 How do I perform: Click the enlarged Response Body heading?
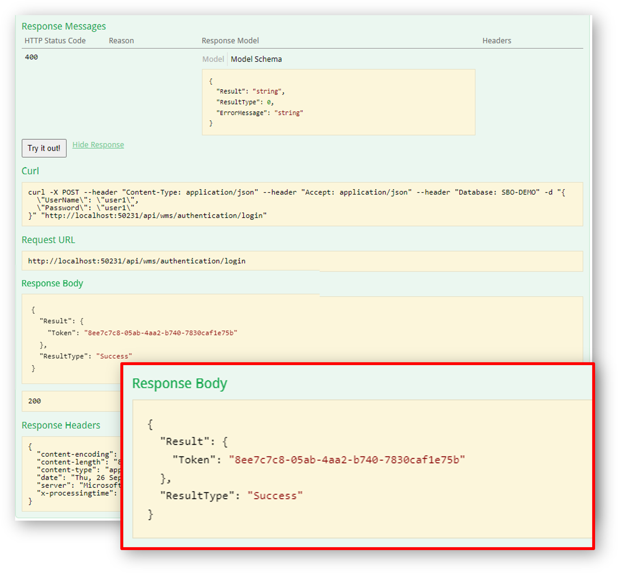(179, 384)
